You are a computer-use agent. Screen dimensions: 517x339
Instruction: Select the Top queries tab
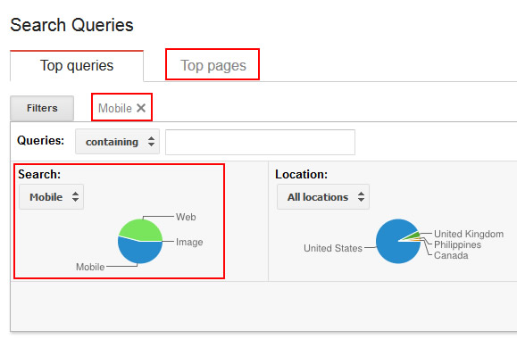77,65
